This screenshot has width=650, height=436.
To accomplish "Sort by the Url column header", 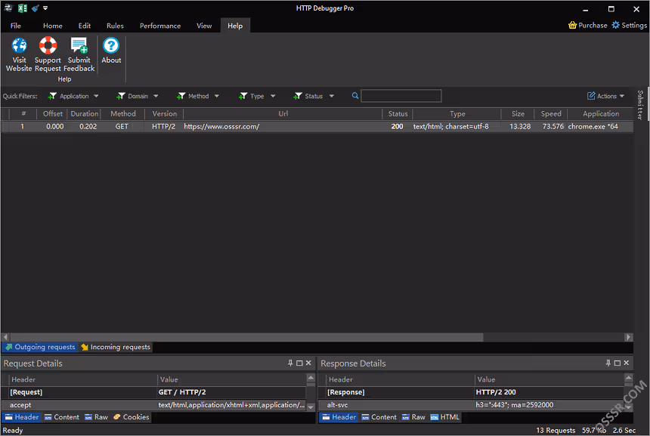I will 283,113.
